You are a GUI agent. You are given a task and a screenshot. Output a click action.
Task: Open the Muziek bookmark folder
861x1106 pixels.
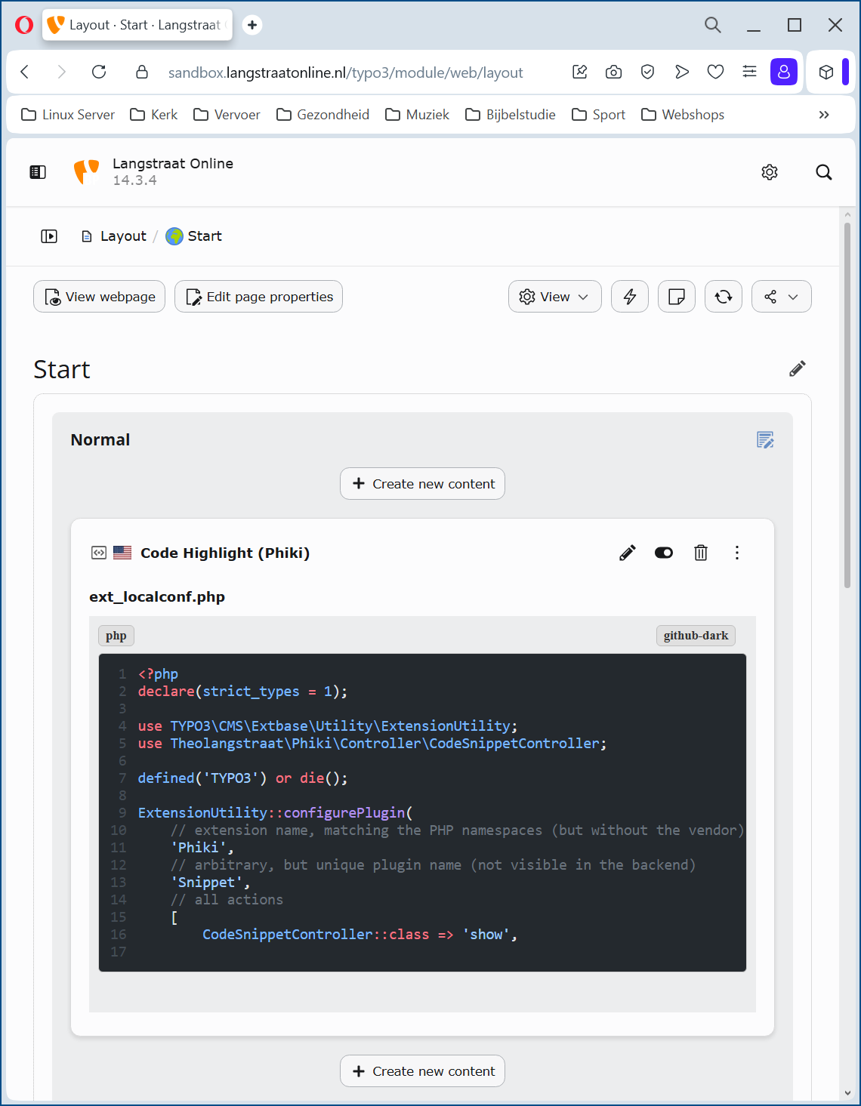tap(417, 115)
